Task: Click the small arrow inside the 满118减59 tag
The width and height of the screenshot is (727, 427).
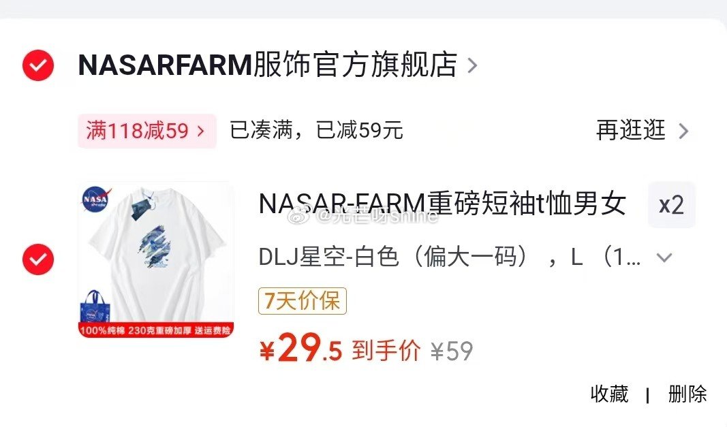Action: (201, 131)
